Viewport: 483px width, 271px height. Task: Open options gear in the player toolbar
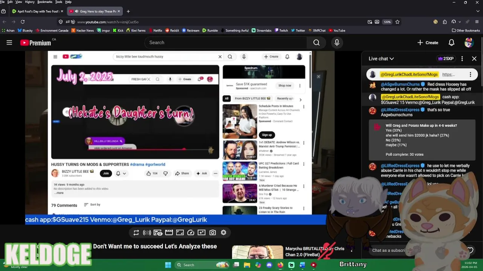(224, 233)
